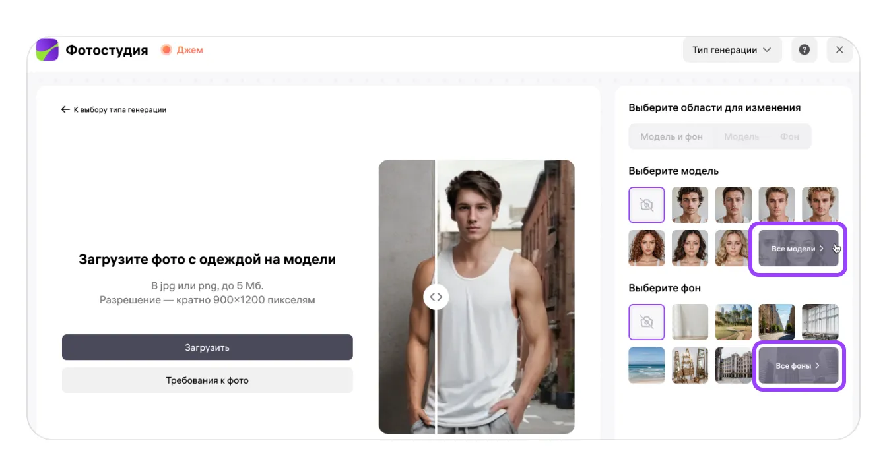Screen dimensions: 887x476
Task: Switch to the Модель area option
Action: 741,137
